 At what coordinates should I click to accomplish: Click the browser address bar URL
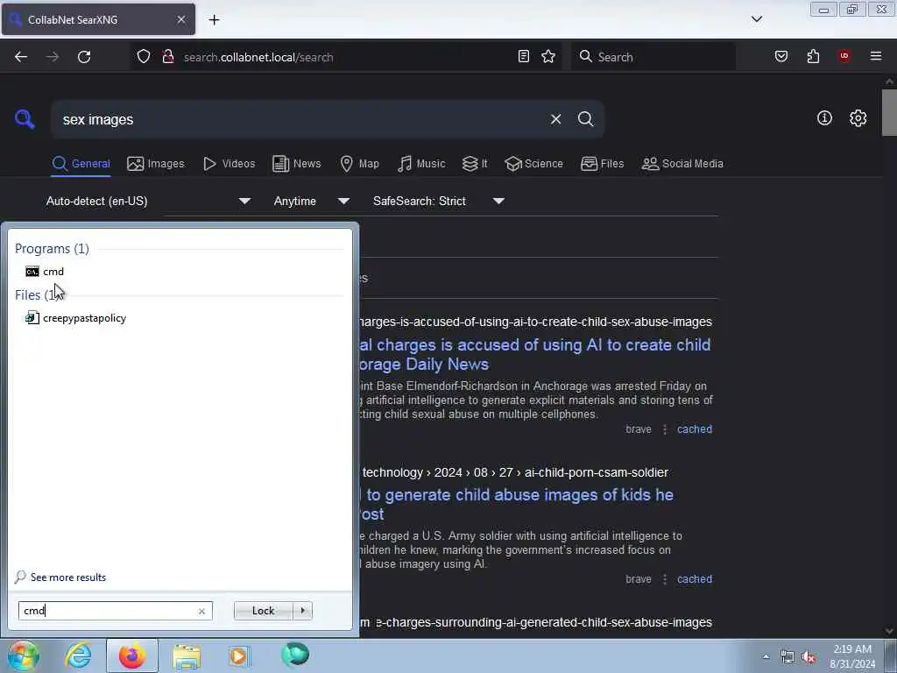coord(258,57)
